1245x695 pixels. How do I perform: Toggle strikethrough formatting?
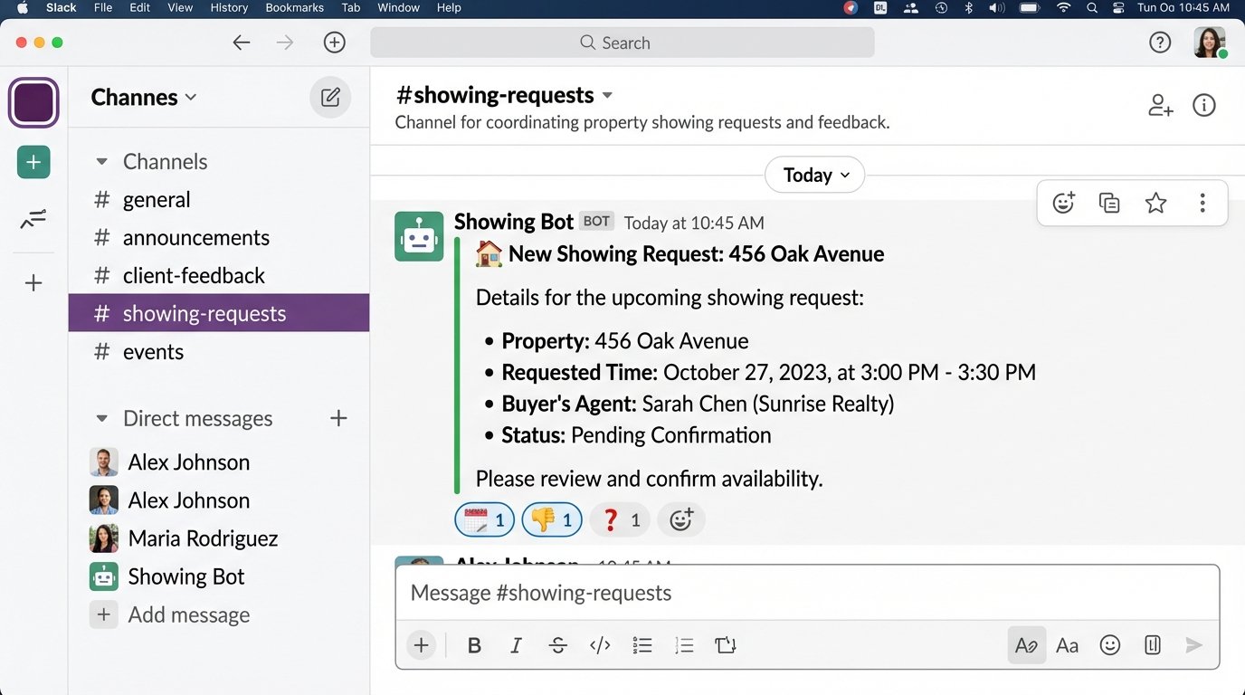point(557,644)
